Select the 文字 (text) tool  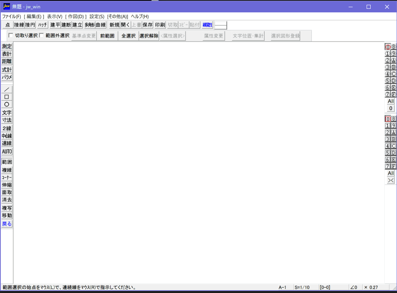pos(6,113)
